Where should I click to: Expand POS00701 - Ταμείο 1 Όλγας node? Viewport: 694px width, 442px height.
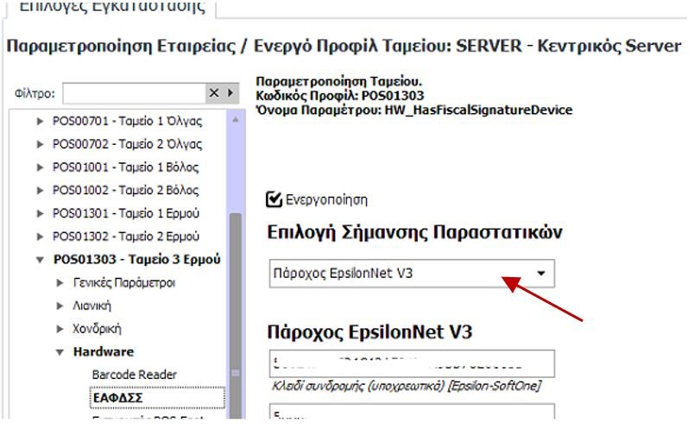pos(40,122)
